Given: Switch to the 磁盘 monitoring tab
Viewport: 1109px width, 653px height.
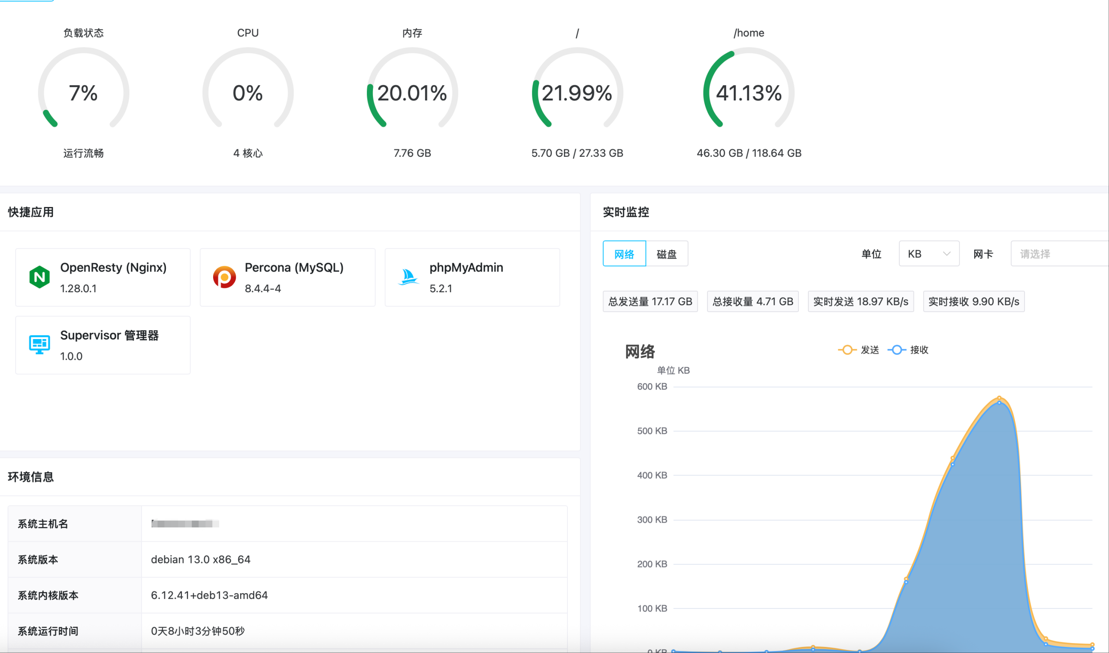Looking at the screenshot, I should tap(667, 254).
